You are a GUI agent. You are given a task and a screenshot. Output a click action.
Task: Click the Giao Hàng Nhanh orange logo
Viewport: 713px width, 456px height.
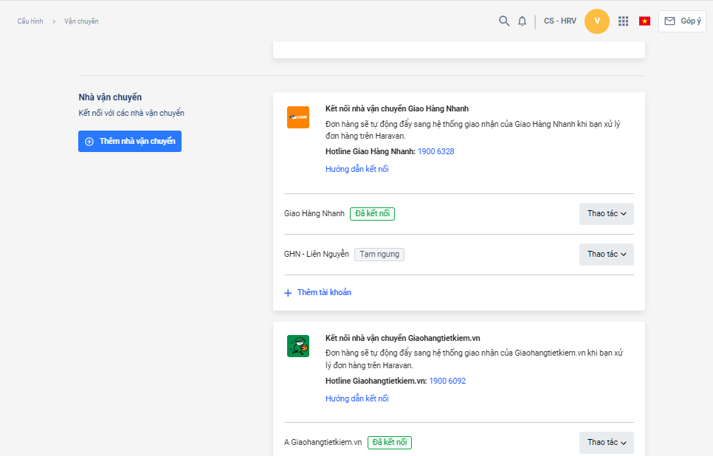pyautogui.click(x=298, y=117)
